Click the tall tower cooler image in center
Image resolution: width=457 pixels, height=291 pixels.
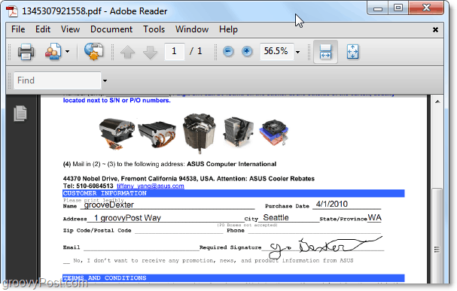click(200, 133)
